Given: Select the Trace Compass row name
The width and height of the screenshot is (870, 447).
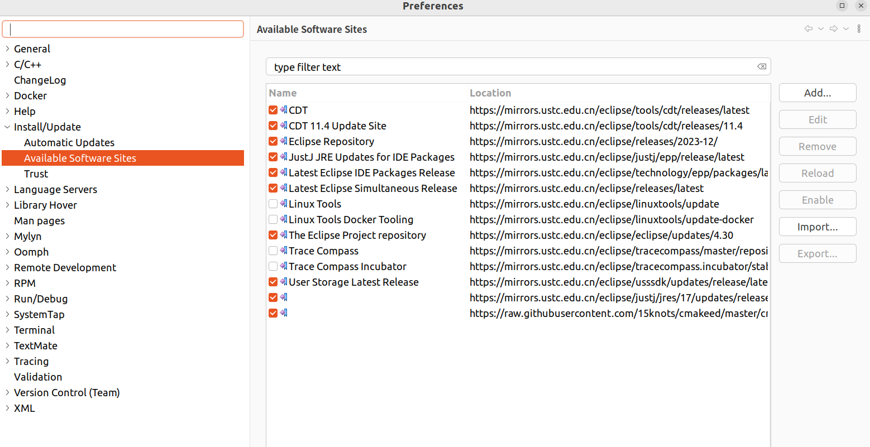Looking at the screenshot, I should pos(323,251).
